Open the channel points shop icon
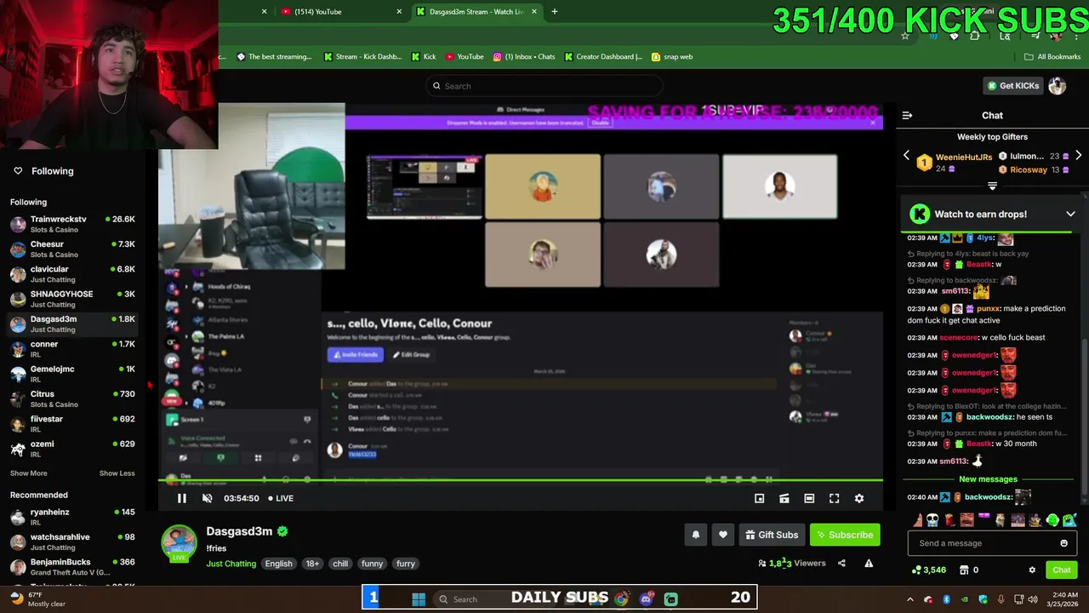The height and width of the screenshot is (613, 1089). pos(964,570)
